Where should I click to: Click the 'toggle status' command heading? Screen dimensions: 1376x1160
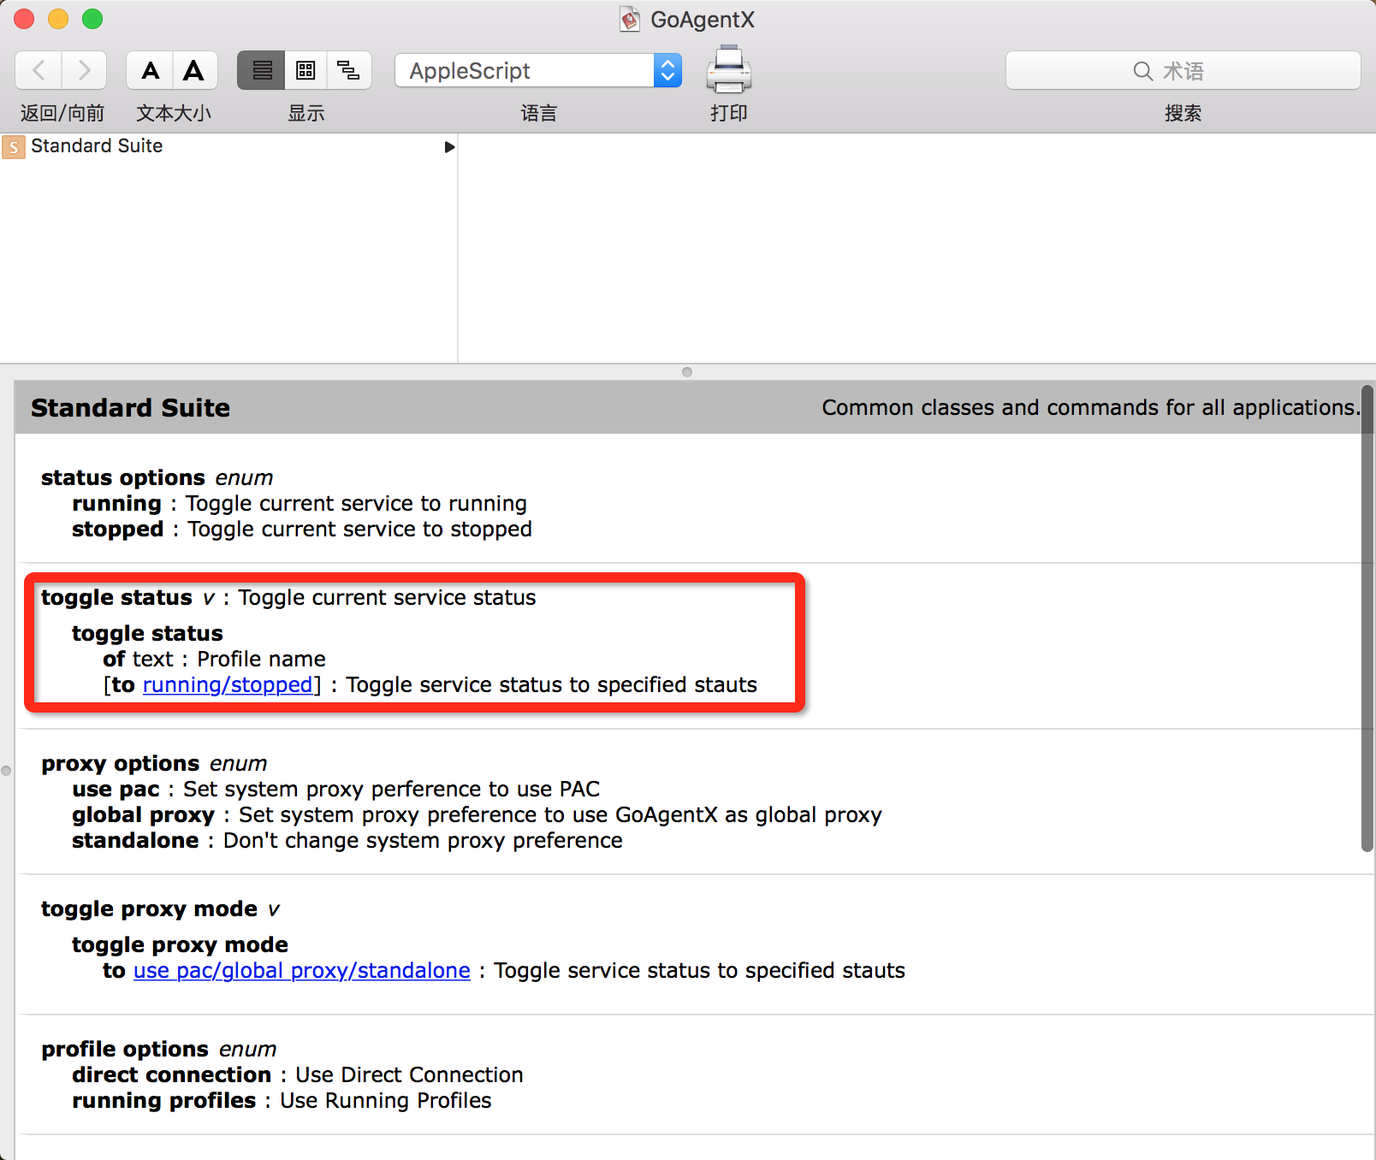click(116, 597)
